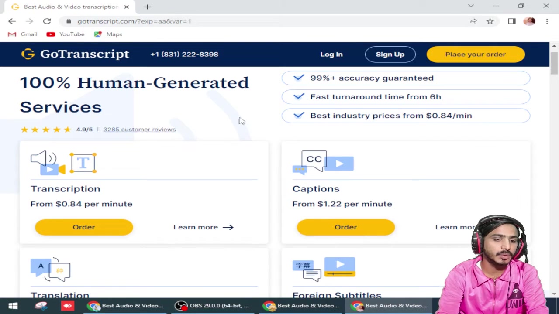
Task: Open the Log In page
Action: click(331, 54)
